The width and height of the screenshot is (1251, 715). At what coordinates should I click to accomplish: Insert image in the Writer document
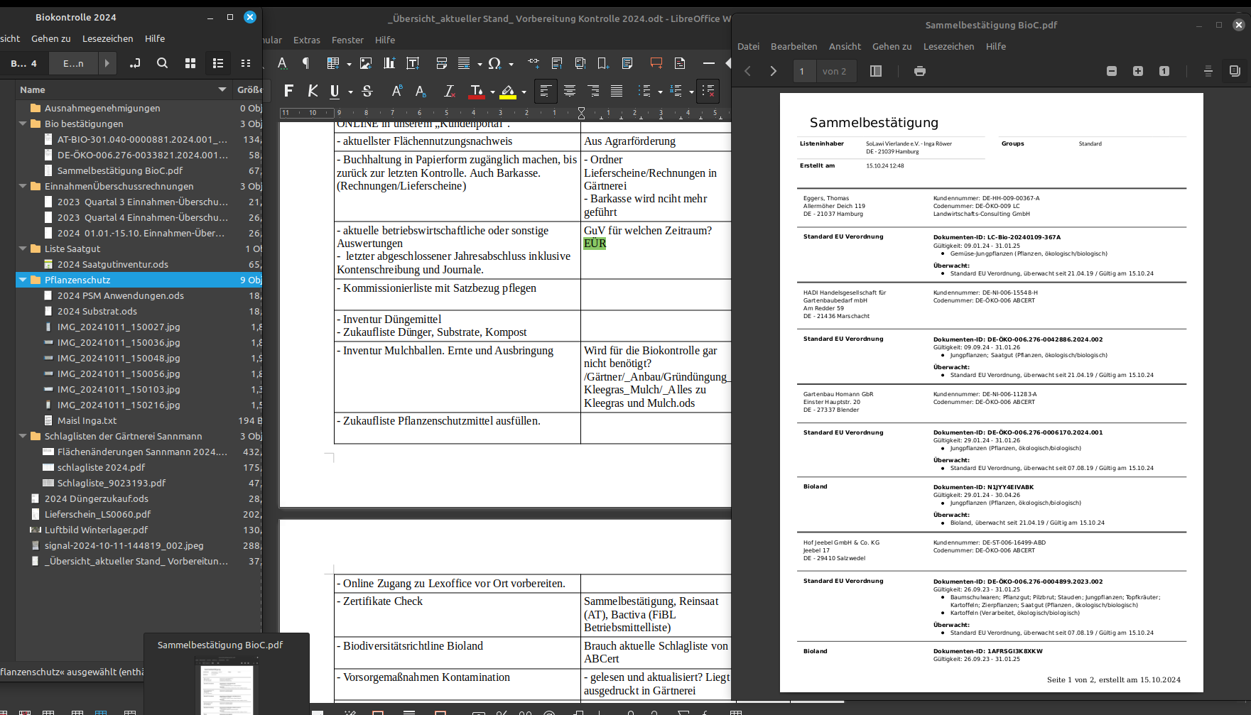click(366, 63)
